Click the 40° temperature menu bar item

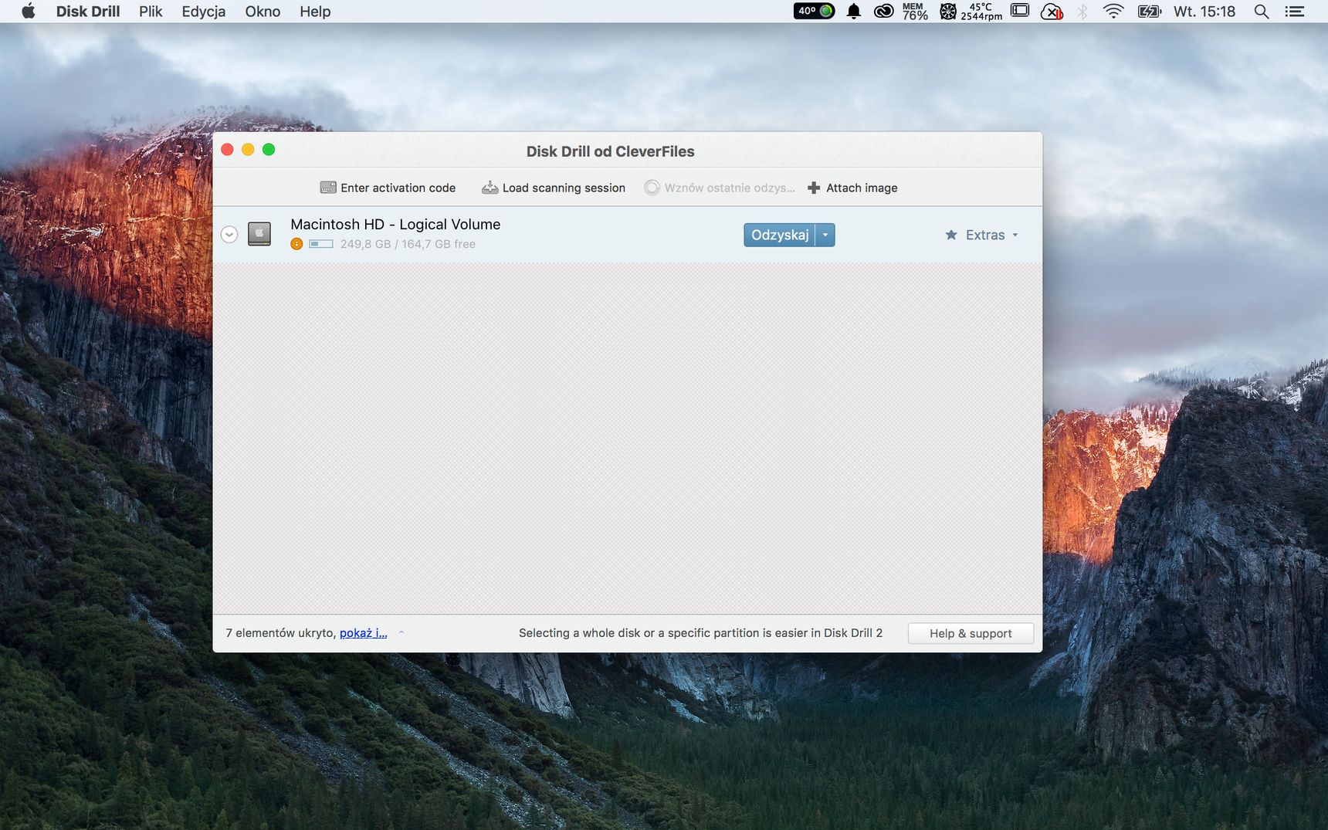(814, 11)
